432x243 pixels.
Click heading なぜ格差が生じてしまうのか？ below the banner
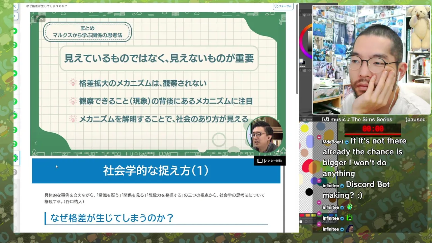tap(112, 218)
